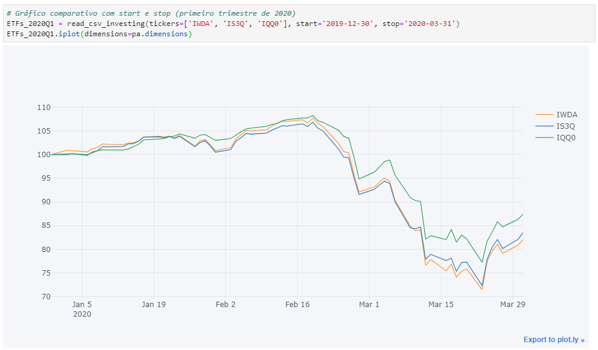
Task: Click the Mar 15 x-axis tick label
Action: click(x=441, y=305)
